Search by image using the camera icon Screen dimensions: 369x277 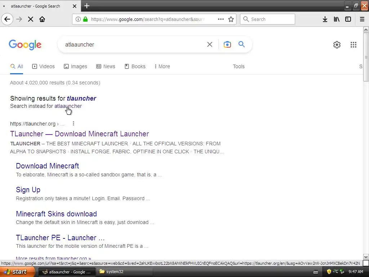pos(227,44)
